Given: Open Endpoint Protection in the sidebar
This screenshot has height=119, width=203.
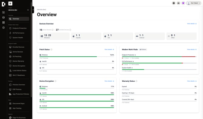Looking at the screenshot, I should (19, 28).
